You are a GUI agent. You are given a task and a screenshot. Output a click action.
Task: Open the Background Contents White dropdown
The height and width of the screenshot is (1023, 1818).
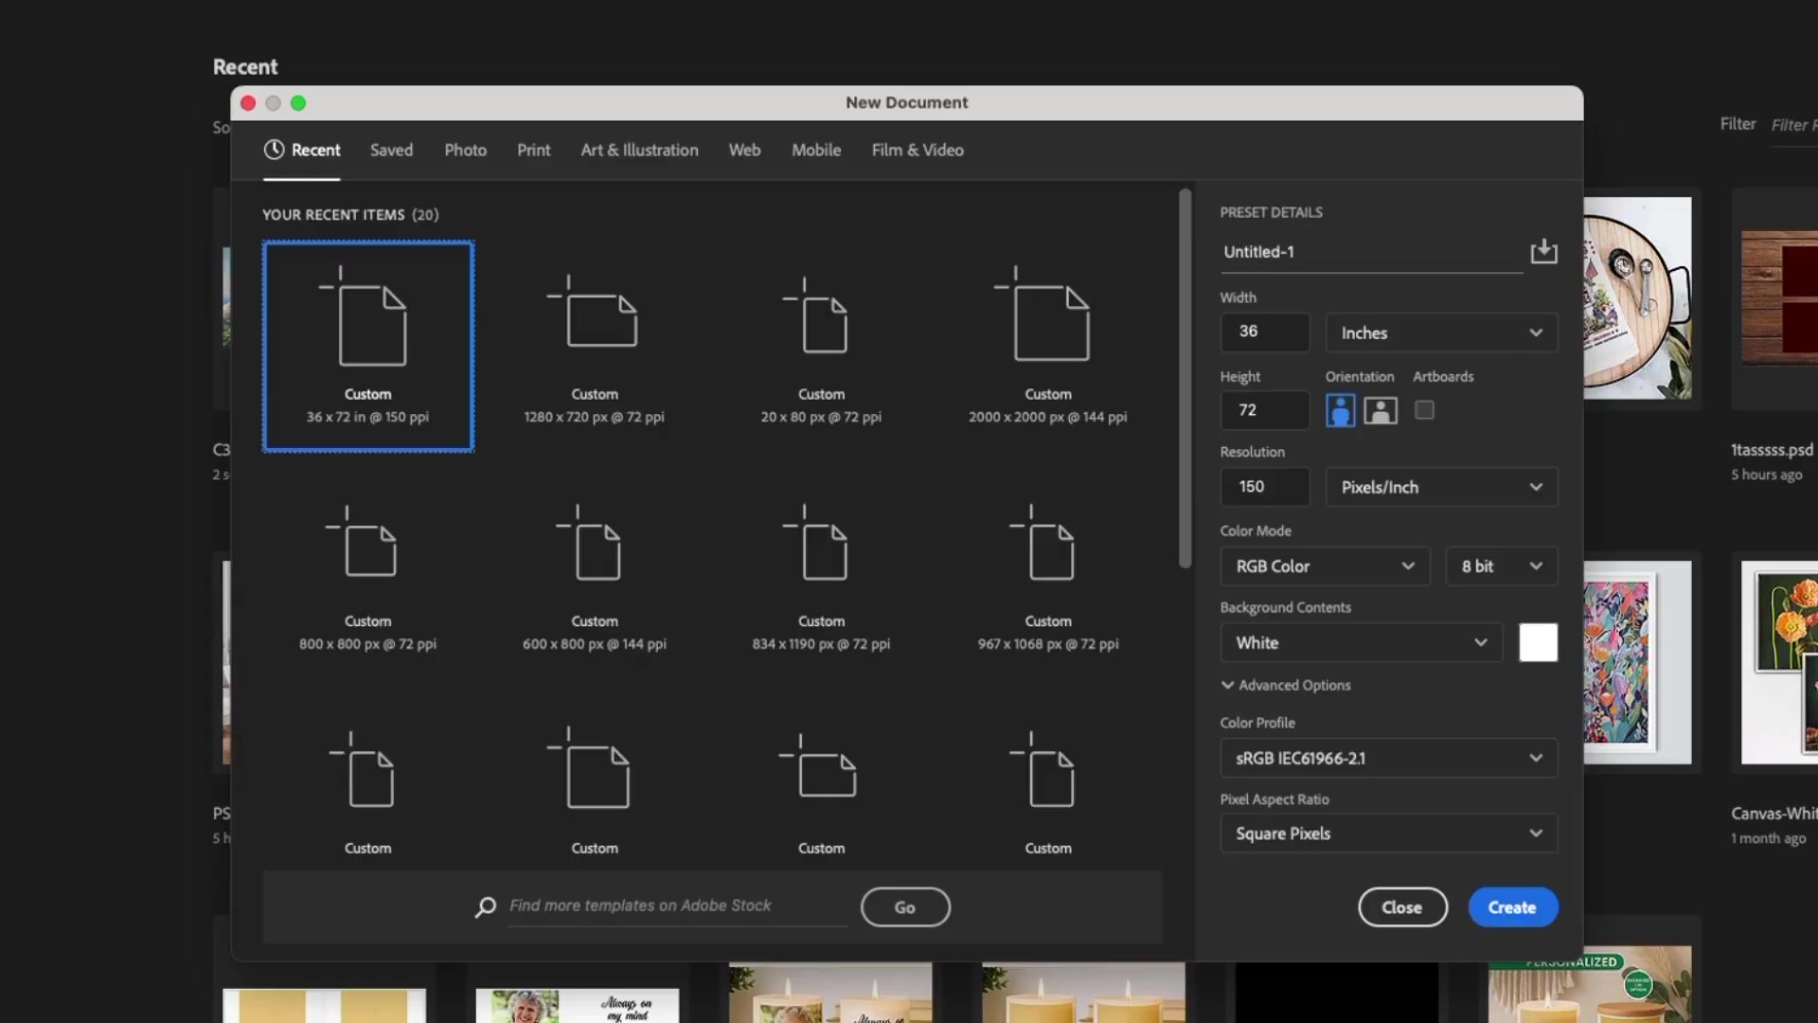click(1360, 642)
